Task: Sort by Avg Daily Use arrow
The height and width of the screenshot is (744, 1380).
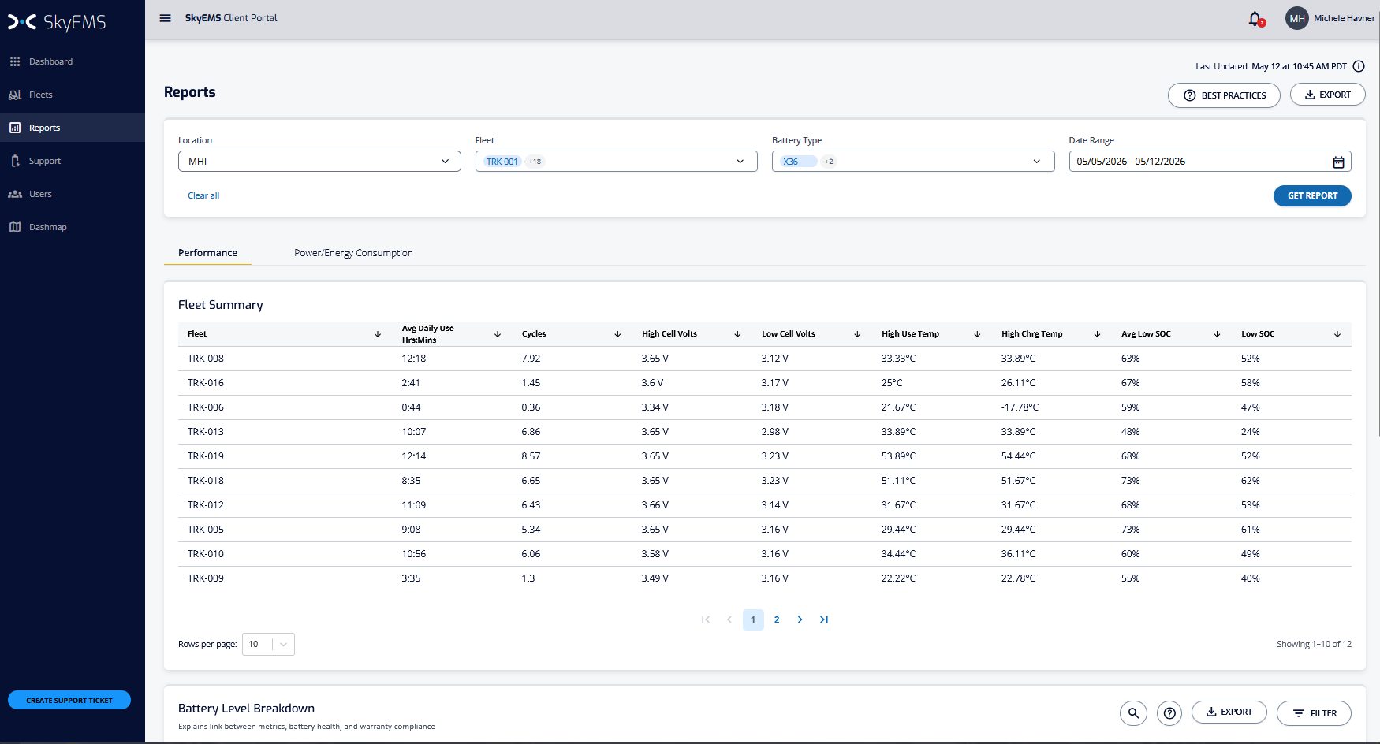Action: point(498,334)
